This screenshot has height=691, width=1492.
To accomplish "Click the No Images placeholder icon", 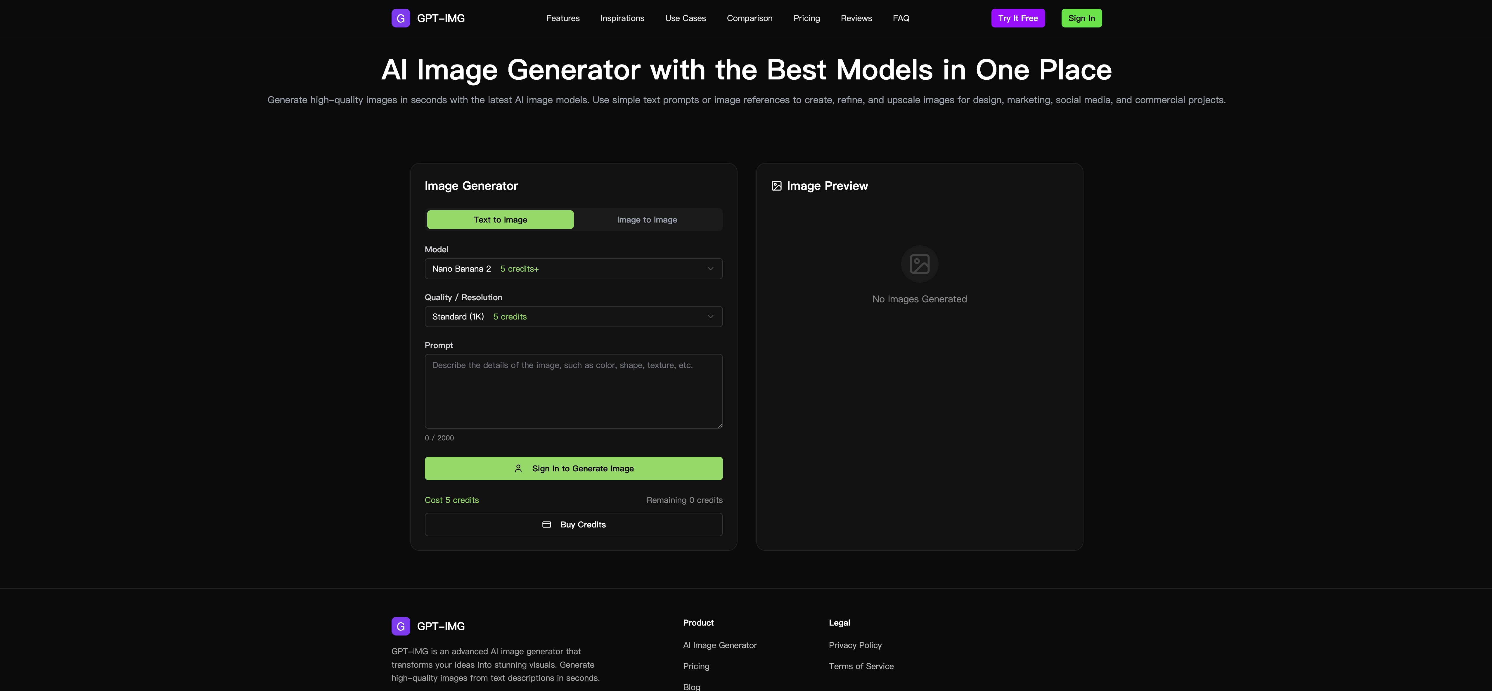I will coord(919,264).
